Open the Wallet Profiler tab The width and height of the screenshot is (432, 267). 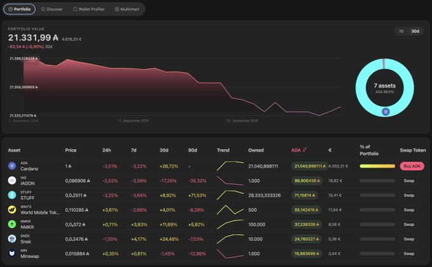coord(89,9)
